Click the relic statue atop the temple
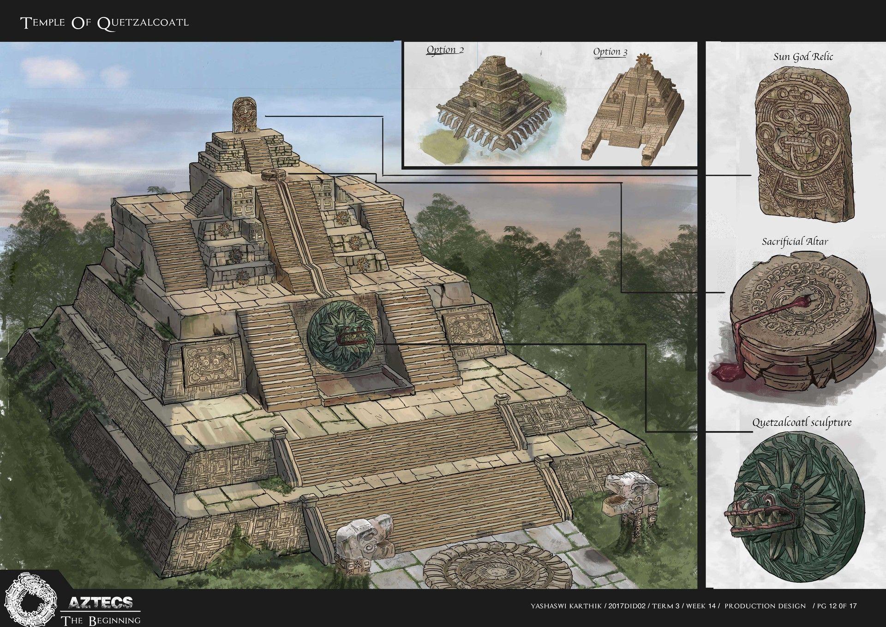This screenshot has height=627, width=886. click(244, 115)
